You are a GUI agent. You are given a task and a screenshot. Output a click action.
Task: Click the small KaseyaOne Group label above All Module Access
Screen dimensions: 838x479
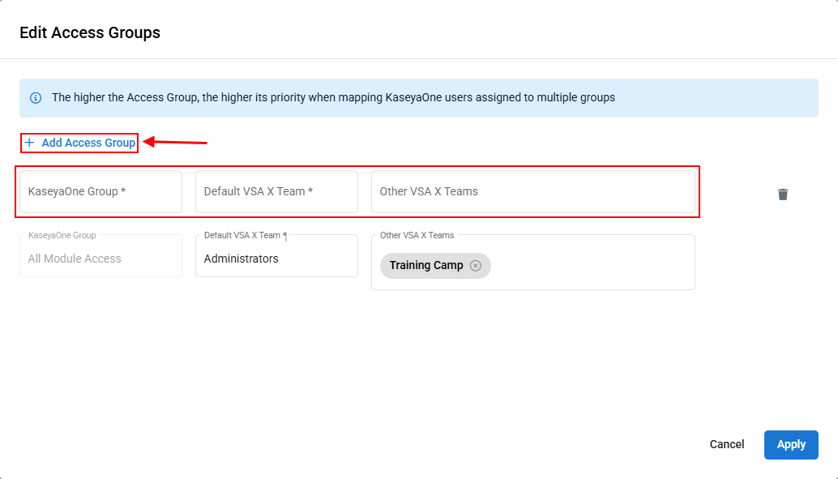[x=62, y=235]
